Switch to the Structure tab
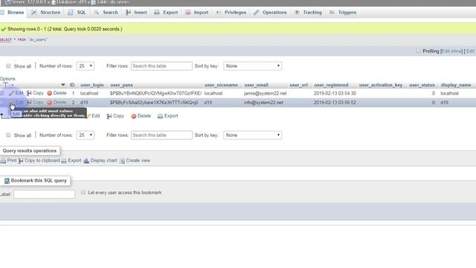This screenshot has width=476, height=268. tap(46, 13)
